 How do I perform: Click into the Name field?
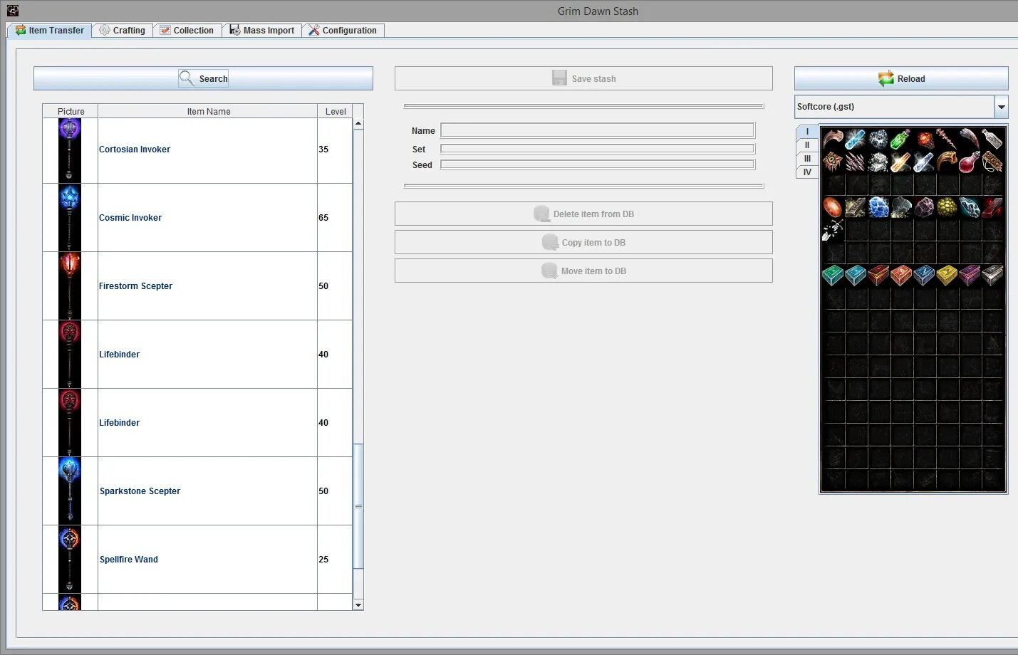598,130
